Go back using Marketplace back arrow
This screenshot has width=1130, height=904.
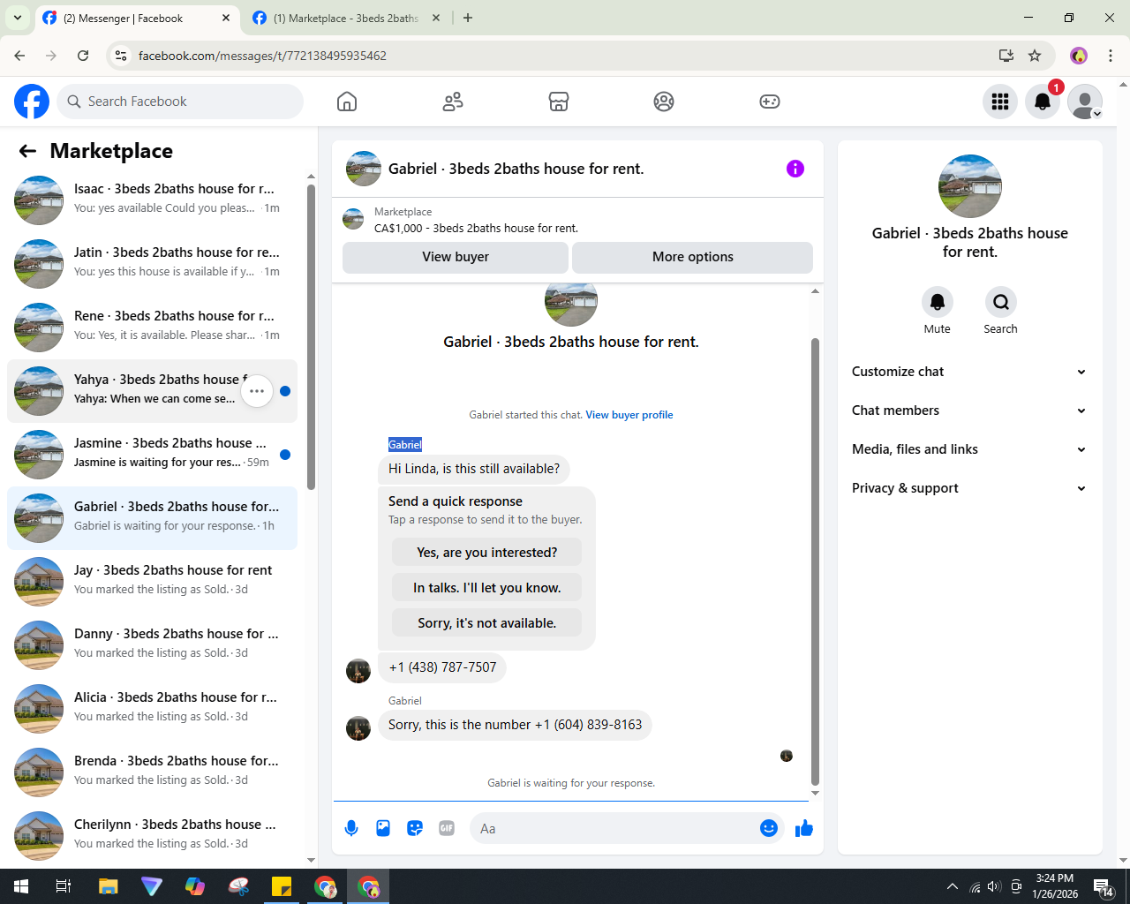27,151
